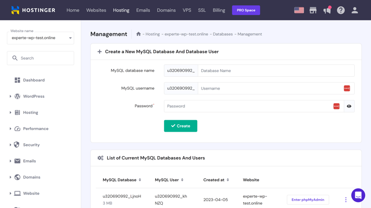
Task: Open Hosting in top navigation
Action: 121,10
